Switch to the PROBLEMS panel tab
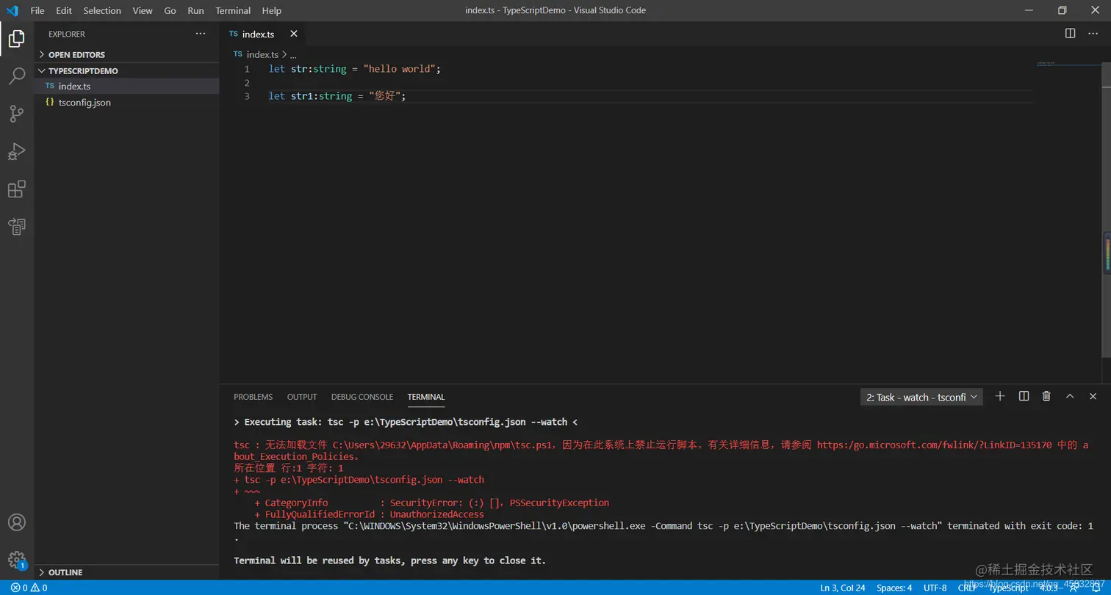 coord(253,397)
